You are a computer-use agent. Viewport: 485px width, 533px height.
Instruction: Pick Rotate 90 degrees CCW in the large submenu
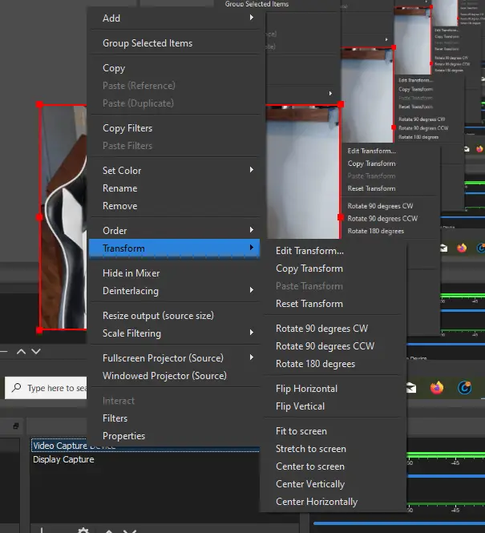tap(333, 346)
